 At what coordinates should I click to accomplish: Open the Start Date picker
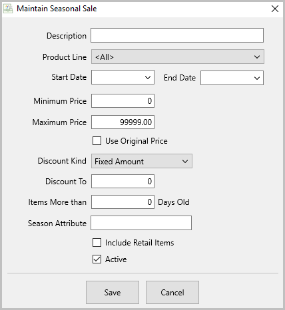[x=123, y=77]
